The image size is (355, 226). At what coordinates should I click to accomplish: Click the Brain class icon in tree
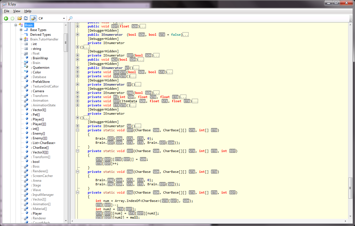(21, 25)
